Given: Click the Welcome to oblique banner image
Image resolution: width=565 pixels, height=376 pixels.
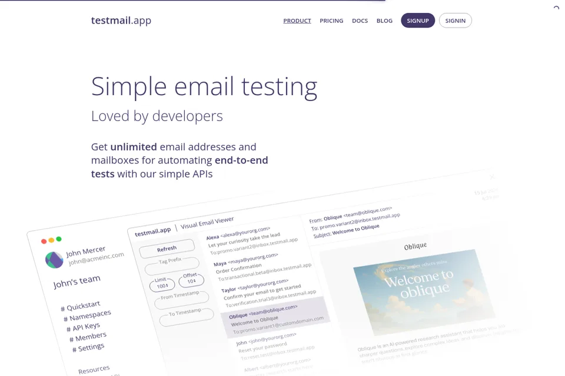Looking at the screenshot, I should [x=424, y=292].
